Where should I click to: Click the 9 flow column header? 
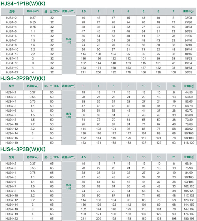click(113, 157)
